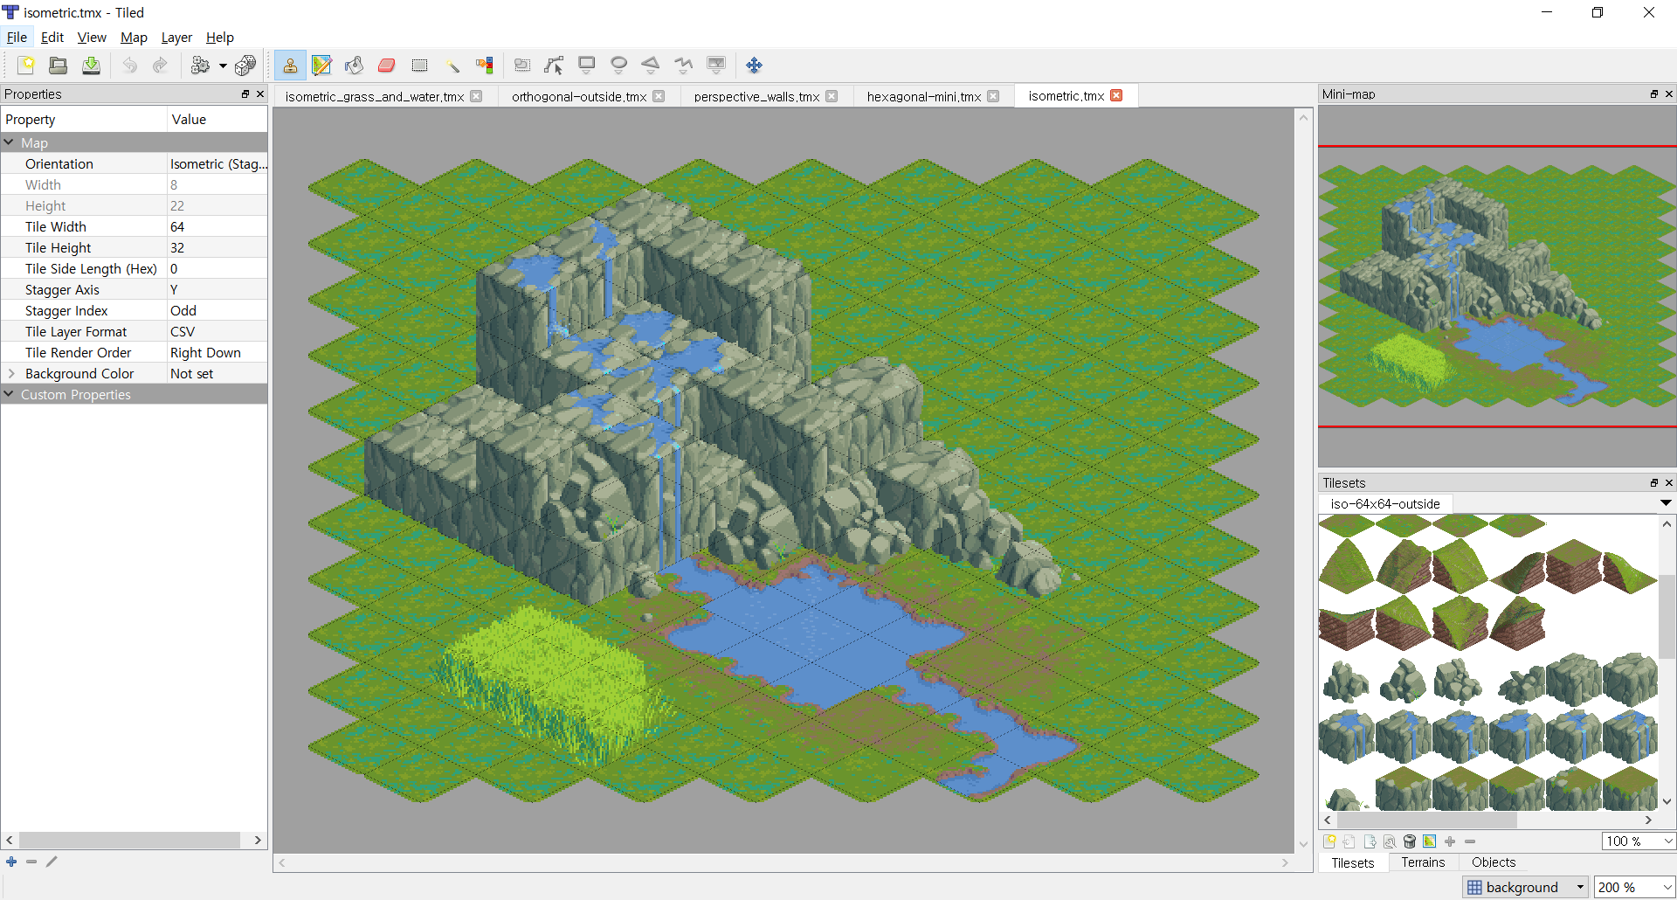This screenshot has height=900, width=1677.
Task: Select the Select Same Tile tool
Action: point(485,66)
